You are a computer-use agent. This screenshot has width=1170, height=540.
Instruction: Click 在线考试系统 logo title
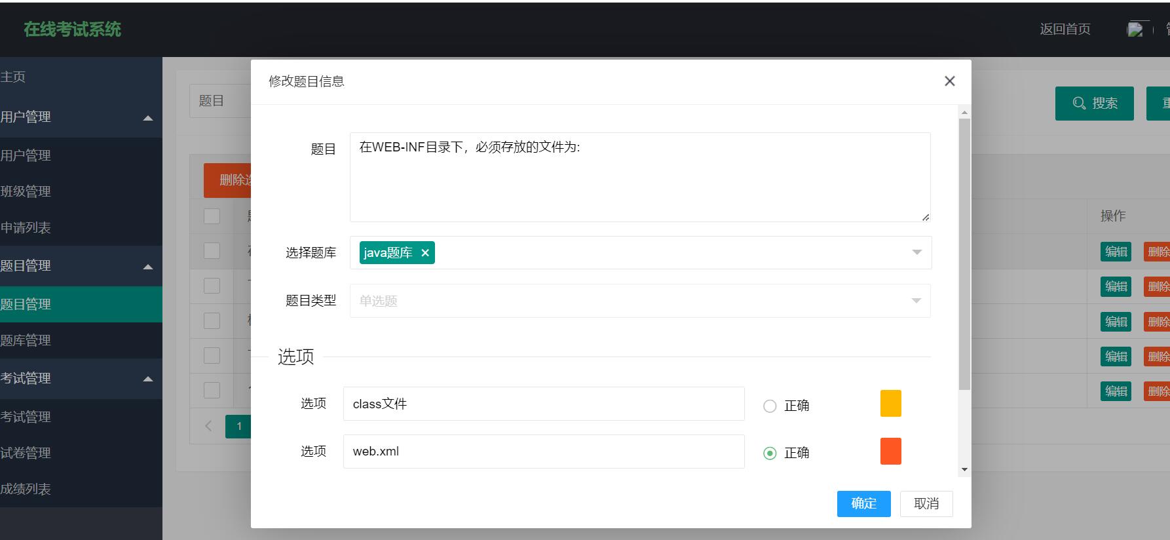click(x=73, y=29)
